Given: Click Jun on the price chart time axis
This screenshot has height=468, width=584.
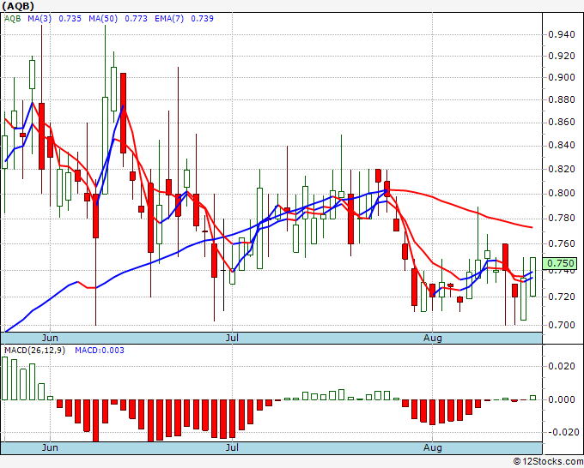Looking at the screenshot, I should 50,338.
